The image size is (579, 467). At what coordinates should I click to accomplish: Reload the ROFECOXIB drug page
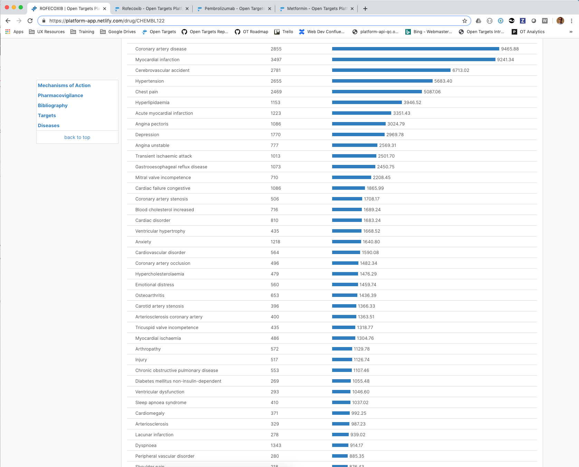pos(30,20)
